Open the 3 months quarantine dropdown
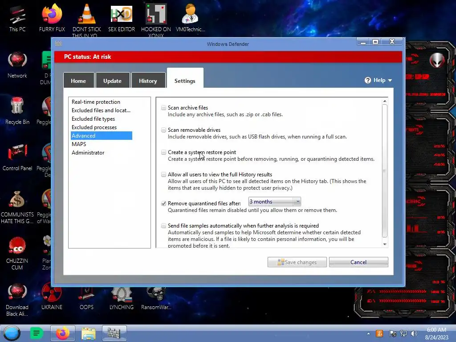Viewport: 456px width, 342px height. tap(274, 202)
